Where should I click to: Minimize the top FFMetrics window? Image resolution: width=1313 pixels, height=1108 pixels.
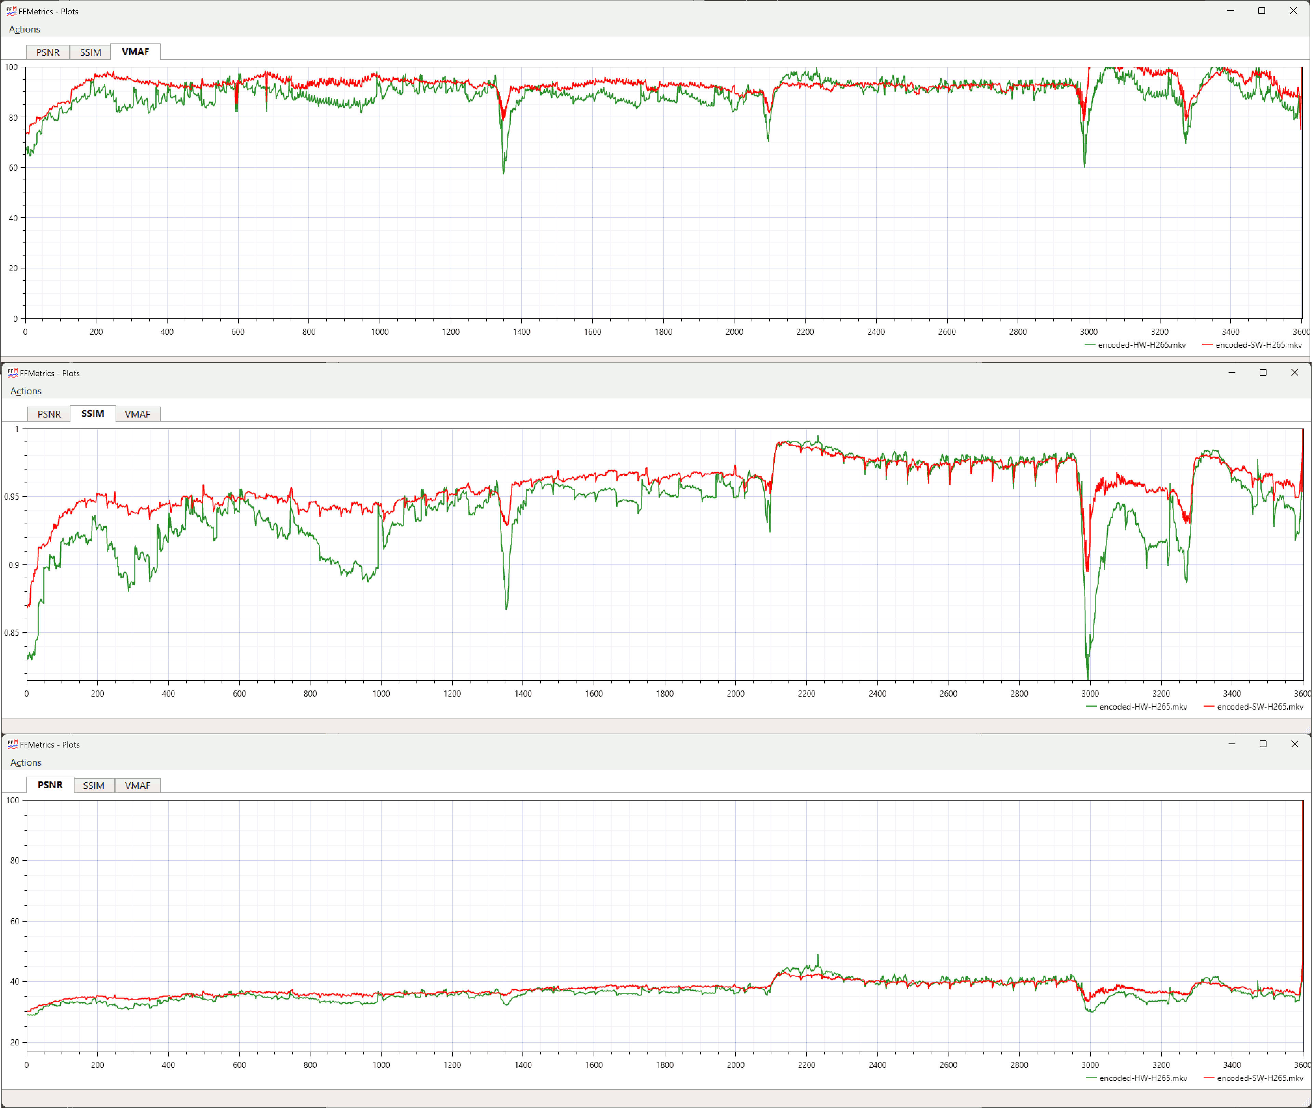1231,11
